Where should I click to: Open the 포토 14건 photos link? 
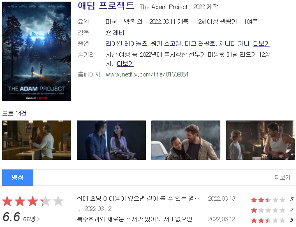coord(14,113)
